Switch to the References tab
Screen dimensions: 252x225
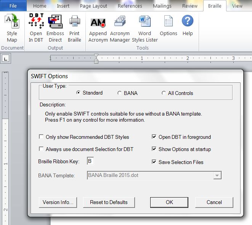[130, 6]
